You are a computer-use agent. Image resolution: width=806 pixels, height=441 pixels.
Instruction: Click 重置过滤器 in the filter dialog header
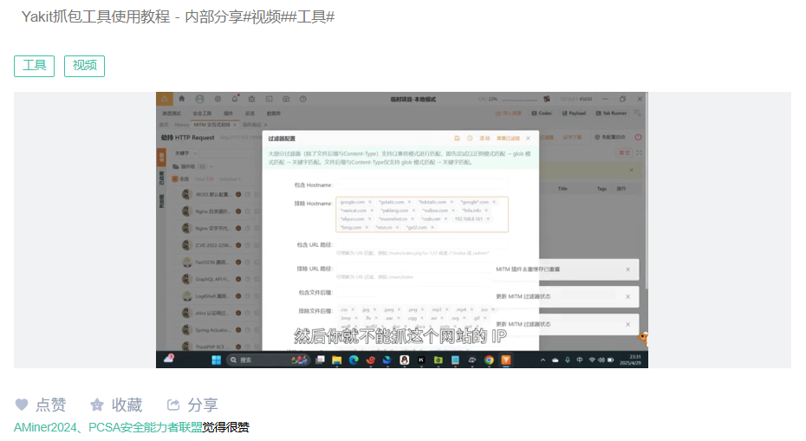click(x=509, y=139)
